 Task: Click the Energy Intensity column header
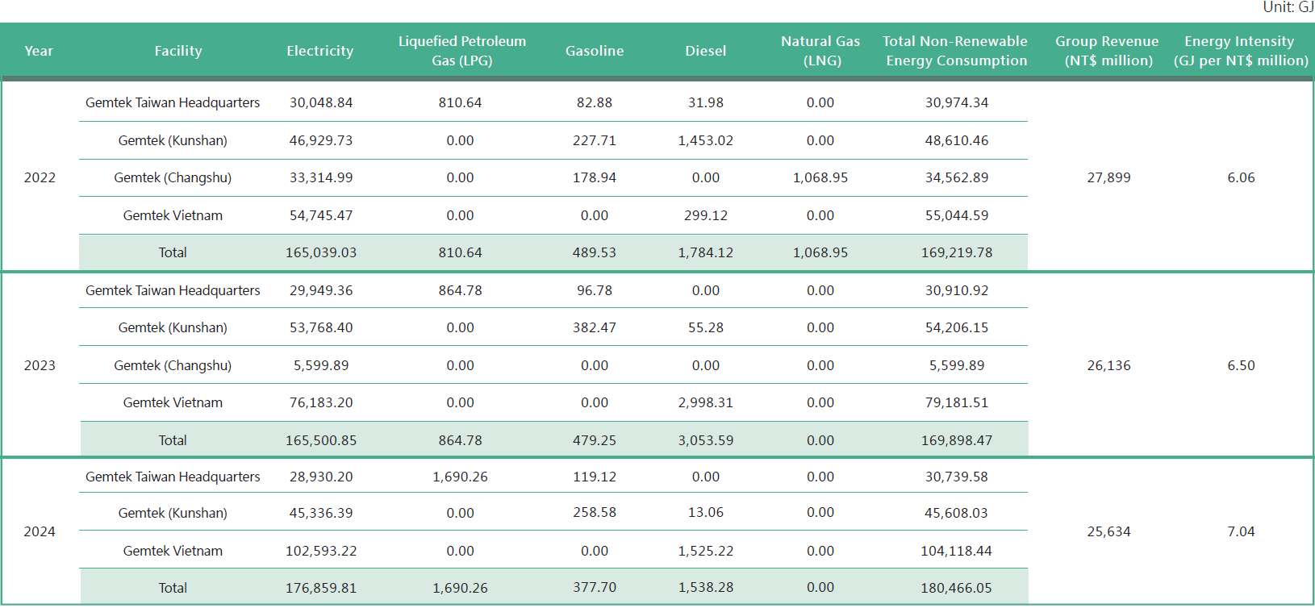[x=1240, y=51]
